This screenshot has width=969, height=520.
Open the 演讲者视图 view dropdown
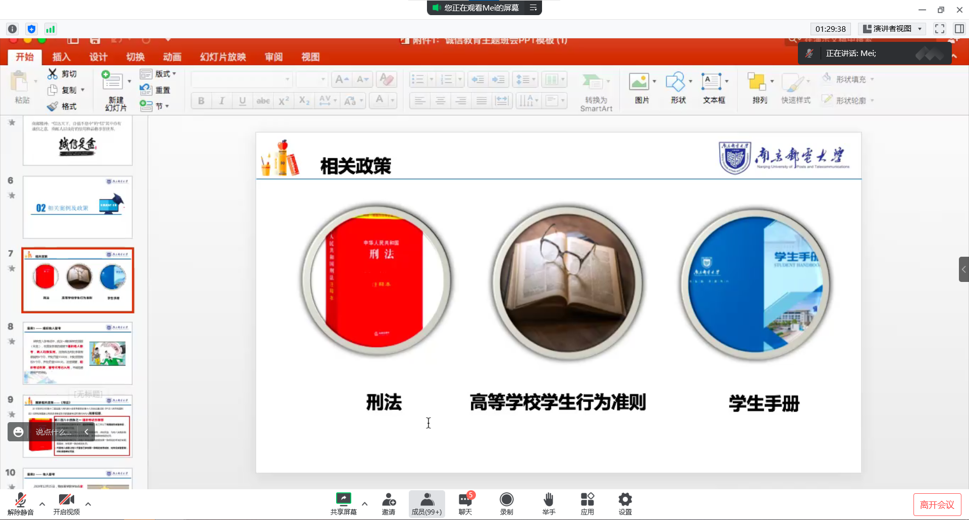[892, 29]
